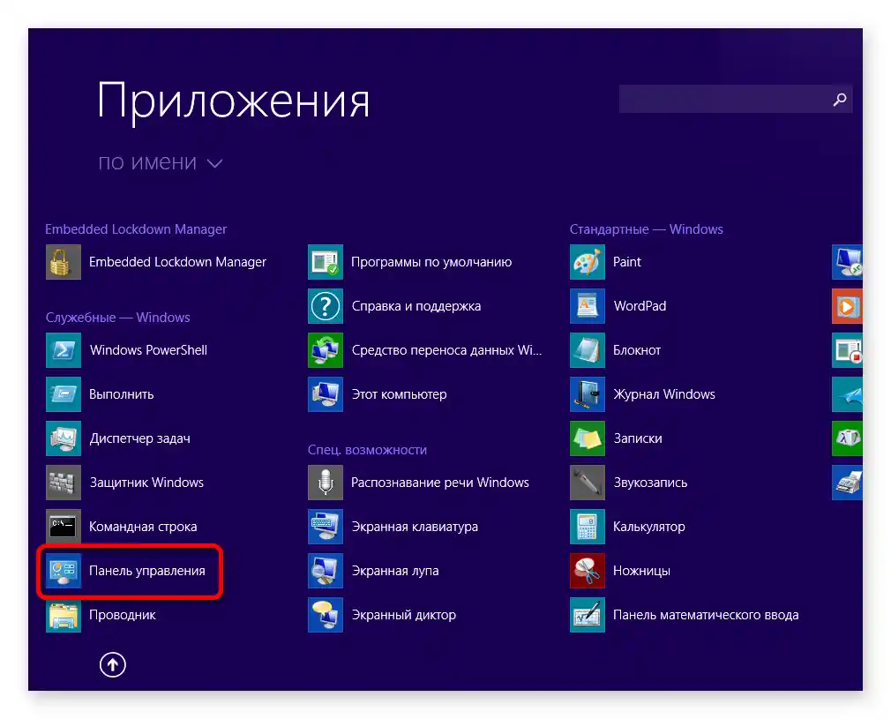
Task: Click the 'Paint' text label
Action: [626, 262]
